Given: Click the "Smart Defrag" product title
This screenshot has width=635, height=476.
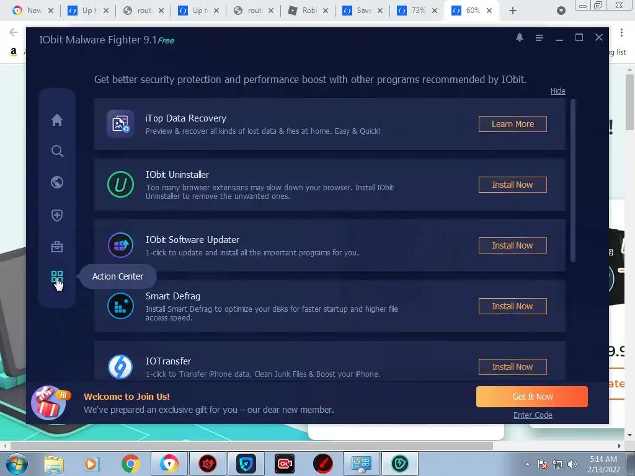Looking at the screenshot, I should tap(173, 296).
